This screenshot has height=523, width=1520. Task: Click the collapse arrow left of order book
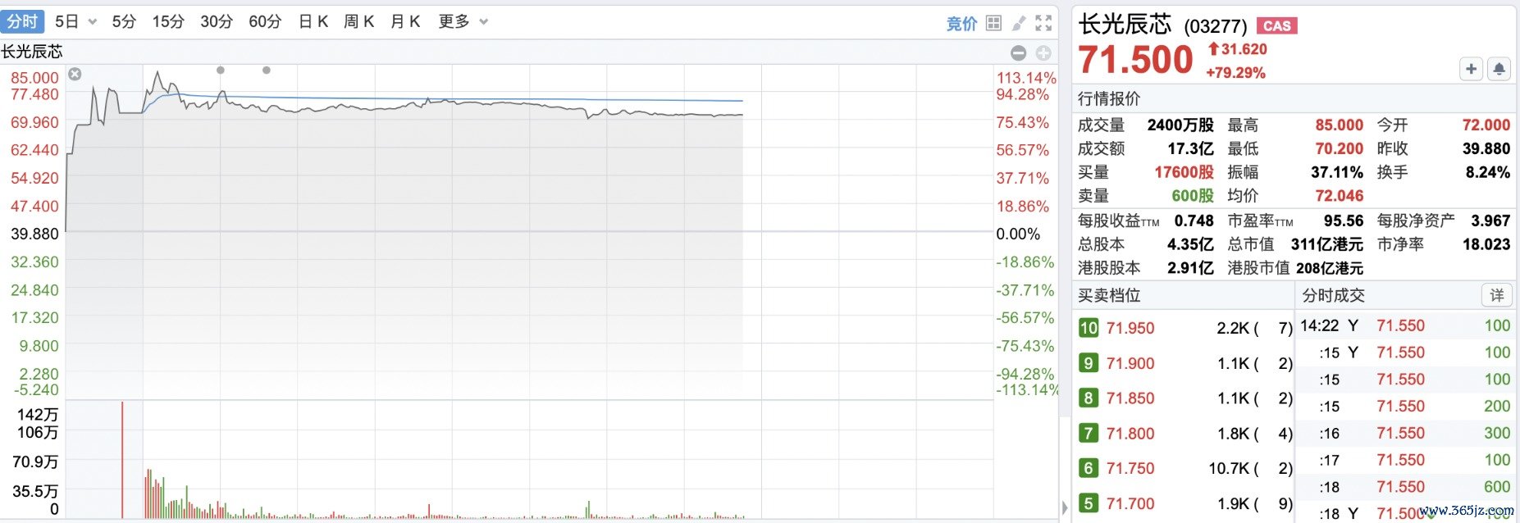point(1065,507)
